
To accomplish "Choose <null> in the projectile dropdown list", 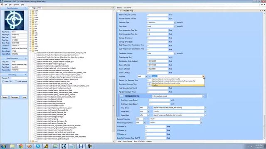I will pyautogui.click(x=178, y=85).
